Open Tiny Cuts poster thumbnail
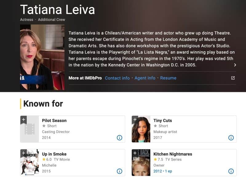 coord(141,129)
